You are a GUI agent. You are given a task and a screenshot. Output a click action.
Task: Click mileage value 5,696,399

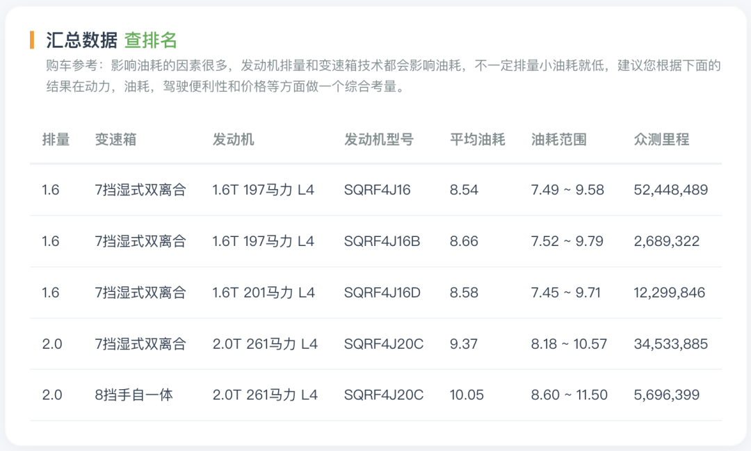tap(666, 395)
